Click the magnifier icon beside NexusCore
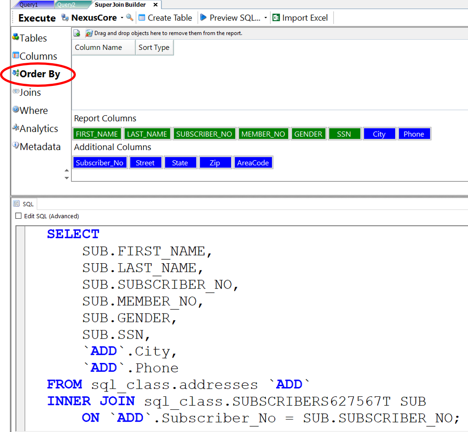Screen dimensions: 468x432 click(130, 18)
